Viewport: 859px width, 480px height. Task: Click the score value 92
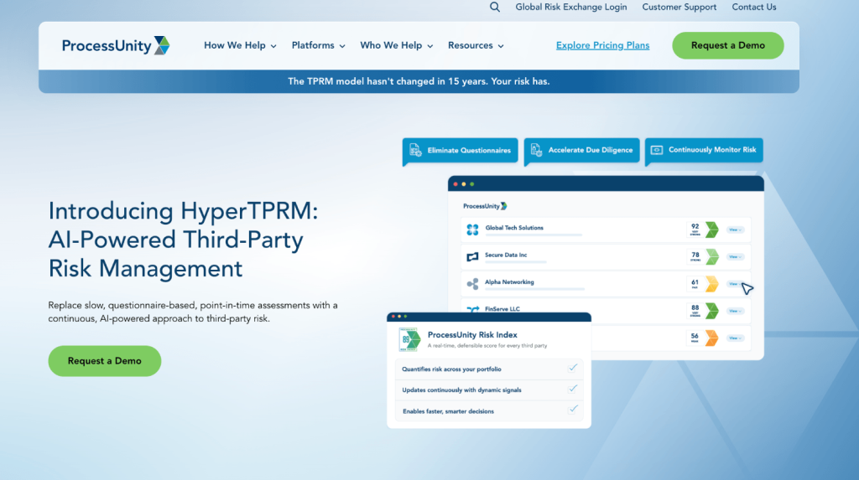pos(695,226)
